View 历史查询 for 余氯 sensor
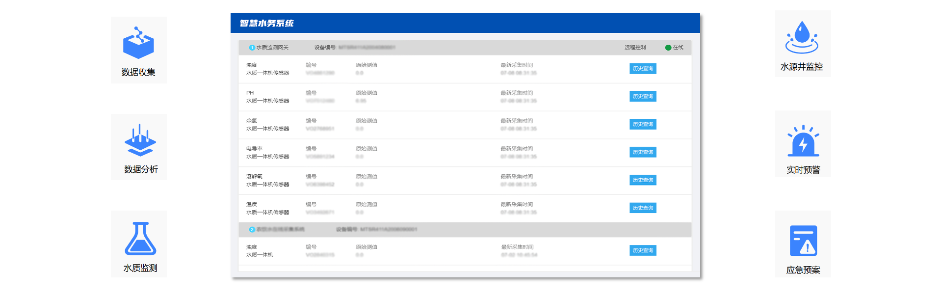942x298 pixels. point(643,125)
